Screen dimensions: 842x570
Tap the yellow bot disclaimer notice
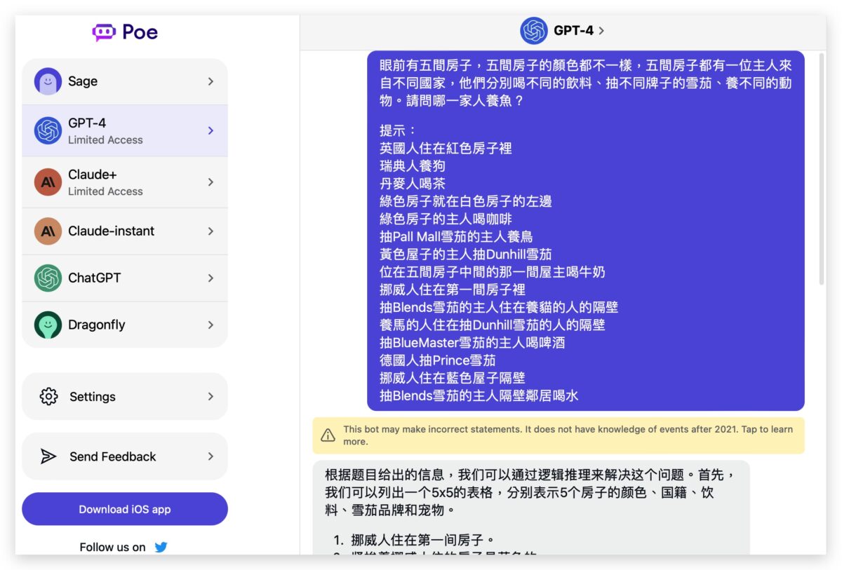pyautogui.click(x=559, y=435)
